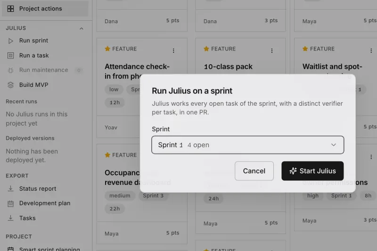This screenshot has height=251, width=377.
Task: Open menu on 10-class pack card
Action: [272, 50]
